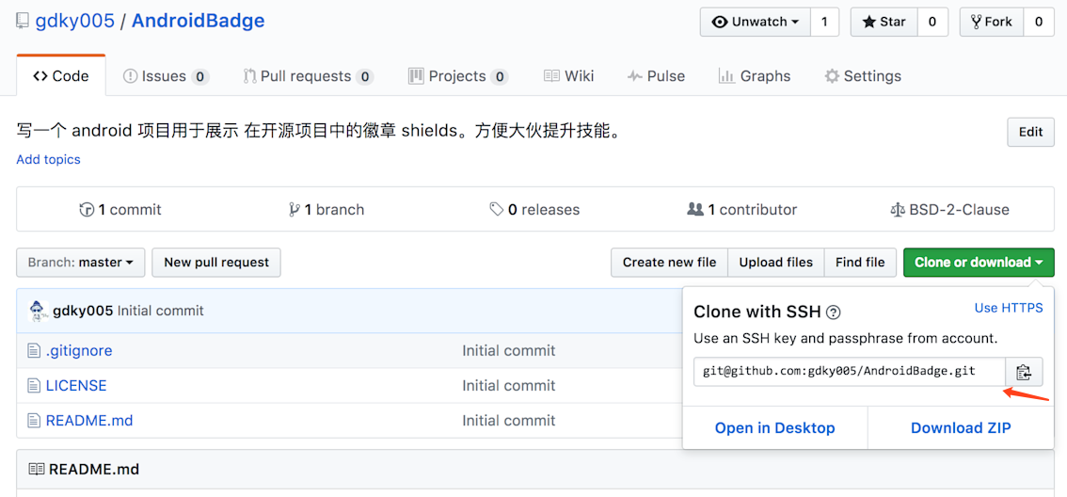
Task: Click Create new file
Action: pos(670,262)
